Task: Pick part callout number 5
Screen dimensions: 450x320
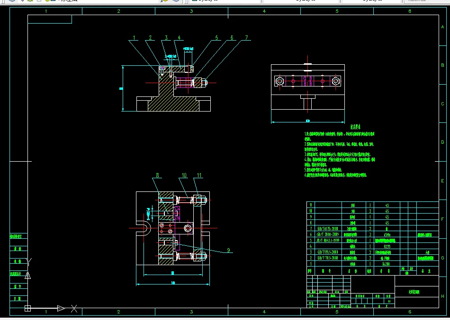Action: pyautogui.click(x=216, y=37)
